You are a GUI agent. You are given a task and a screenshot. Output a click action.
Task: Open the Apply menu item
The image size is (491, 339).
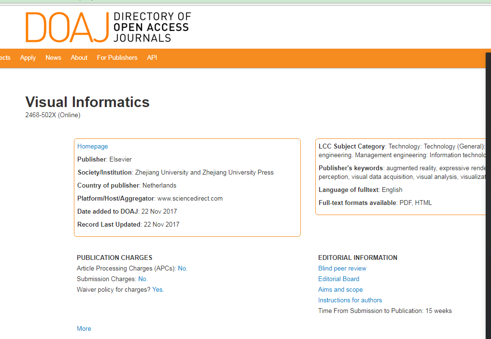click(28, 57)
